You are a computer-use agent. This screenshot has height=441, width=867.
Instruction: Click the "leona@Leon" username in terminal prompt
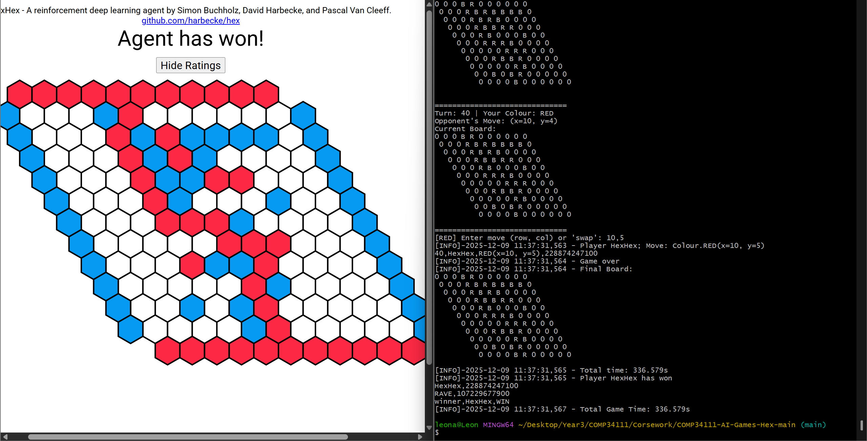click(456, 425)
